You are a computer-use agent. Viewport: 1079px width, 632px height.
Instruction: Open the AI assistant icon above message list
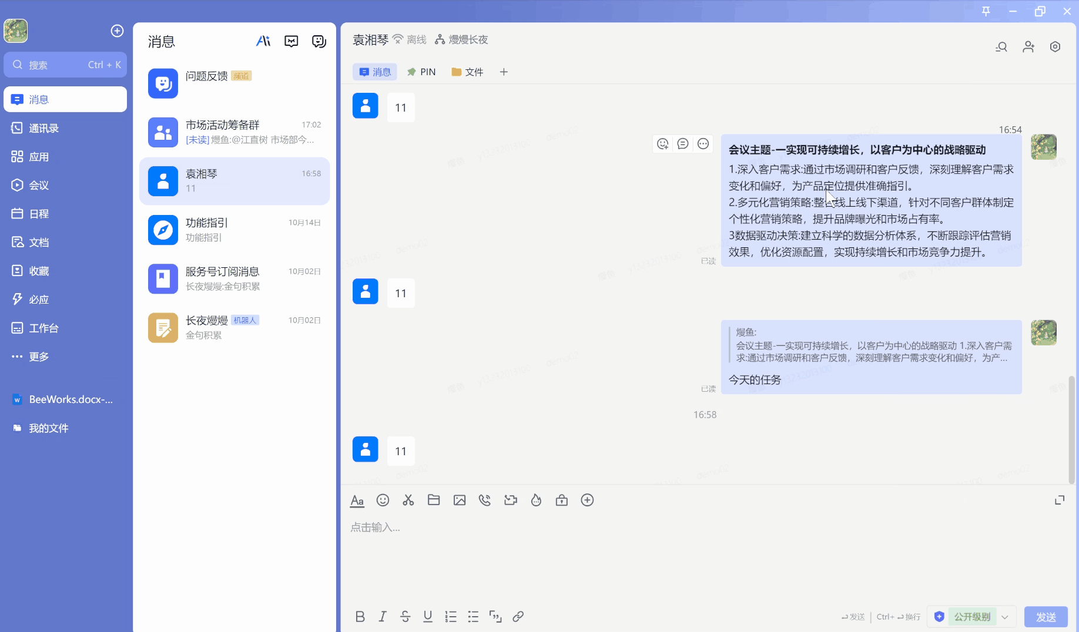pyautogui.click(x=263, y=41)
